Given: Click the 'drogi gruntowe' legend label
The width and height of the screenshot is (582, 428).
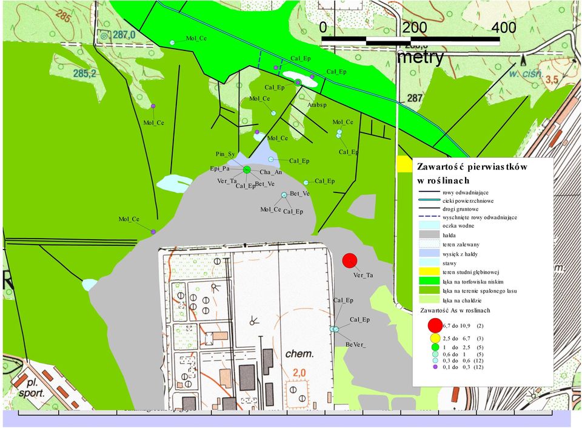Looking at the screenshot, I should click(460, 209).
